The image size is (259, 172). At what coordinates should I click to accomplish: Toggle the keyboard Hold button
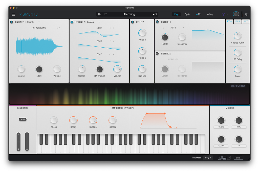(23, 120)
